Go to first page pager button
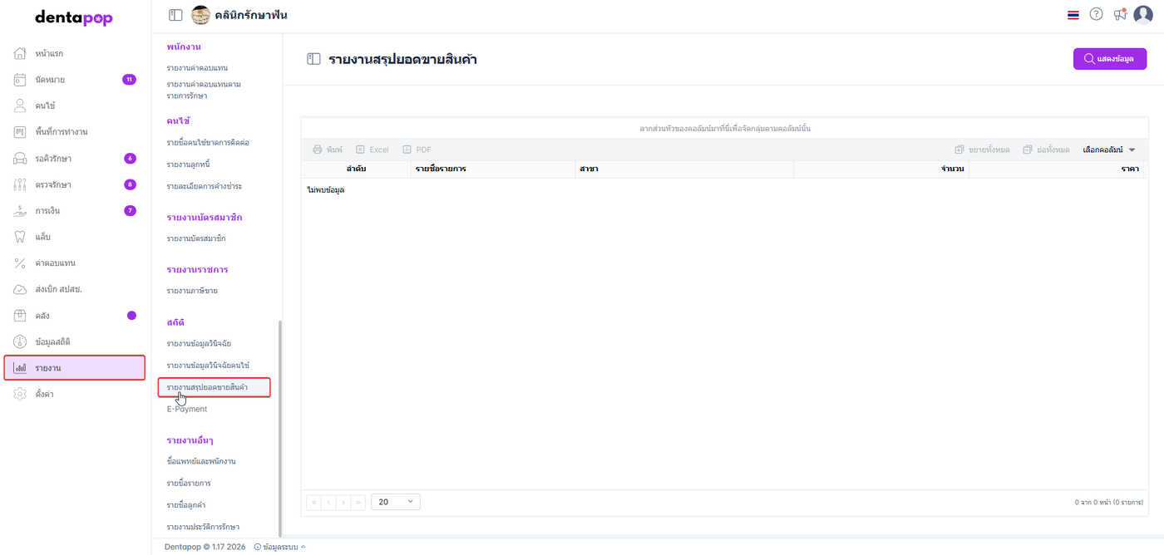The image size is (1164, 555). (x=314, y=502)
